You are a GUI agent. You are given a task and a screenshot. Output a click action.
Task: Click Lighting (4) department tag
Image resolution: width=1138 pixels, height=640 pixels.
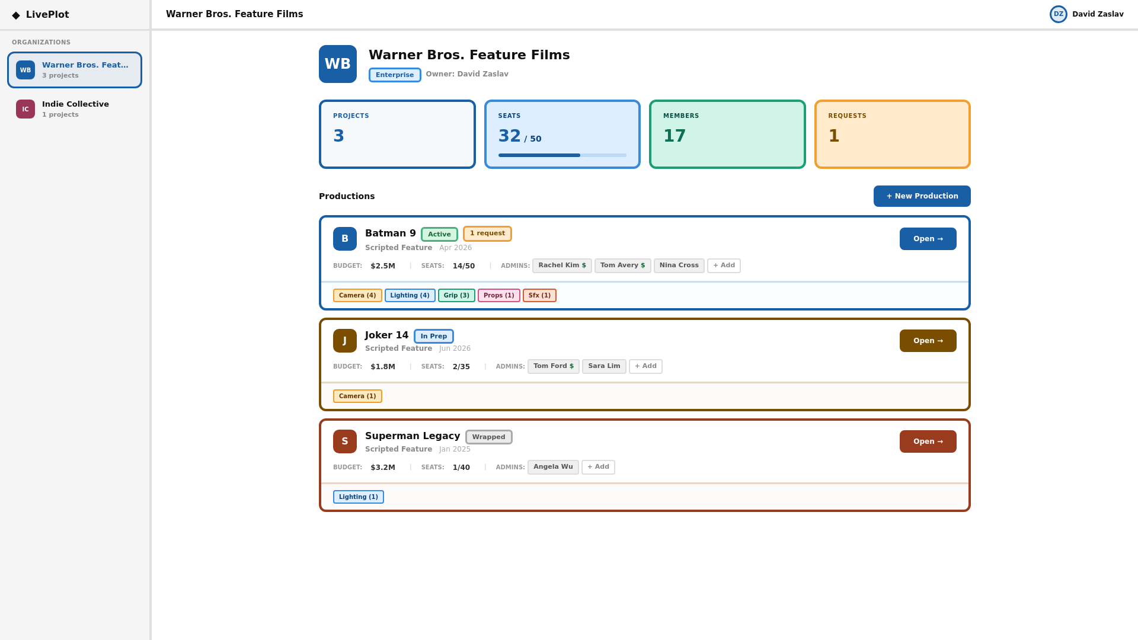[x=410, y=295]
